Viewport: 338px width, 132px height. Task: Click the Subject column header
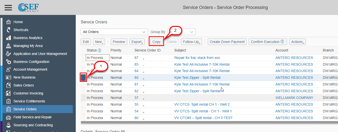click(x=180, y=50)
